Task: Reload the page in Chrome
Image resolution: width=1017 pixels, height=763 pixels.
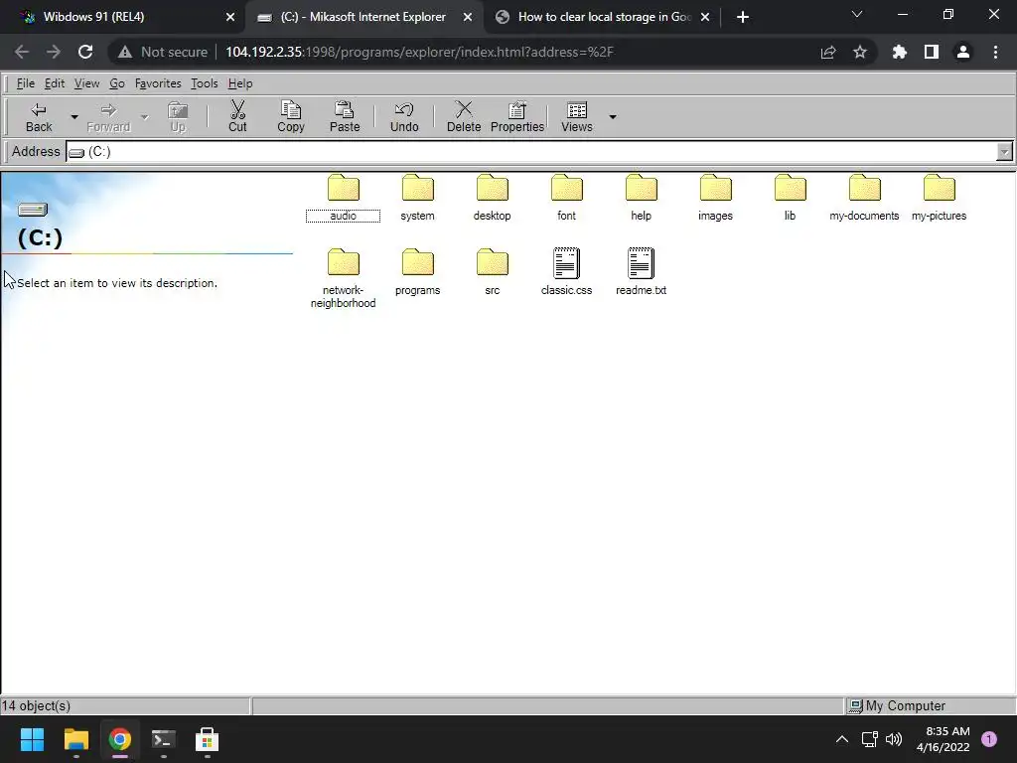Action: [85, 52]
